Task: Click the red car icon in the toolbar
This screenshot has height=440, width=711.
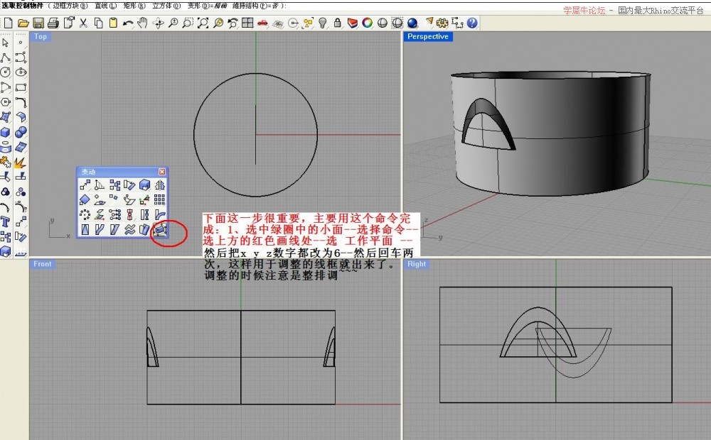Action: click(x=262, y=23)
